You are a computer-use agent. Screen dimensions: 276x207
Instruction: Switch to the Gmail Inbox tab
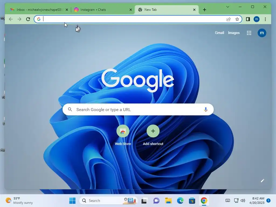(39, 10)
